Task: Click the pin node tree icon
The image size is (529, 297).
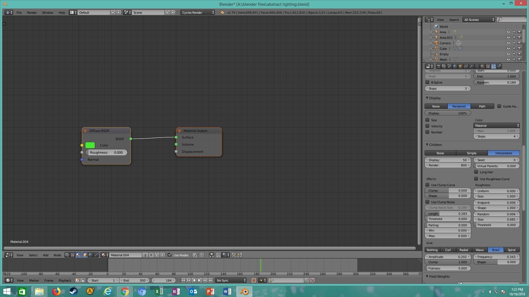Action: (195, 255)
